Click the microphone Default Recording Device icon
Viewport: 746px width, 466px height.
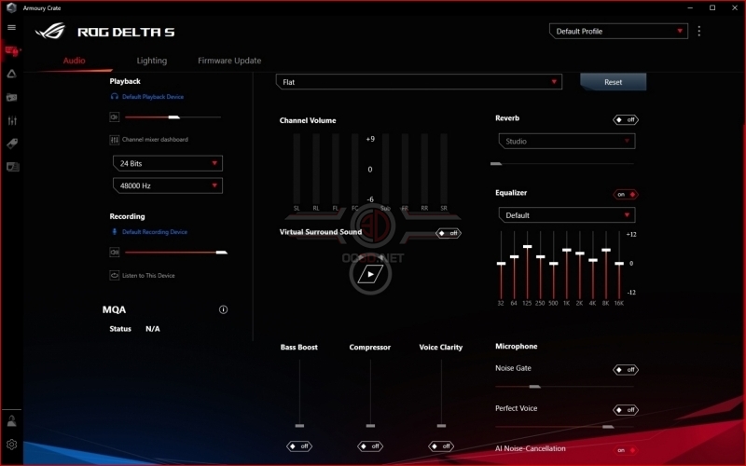click(114, 232)
